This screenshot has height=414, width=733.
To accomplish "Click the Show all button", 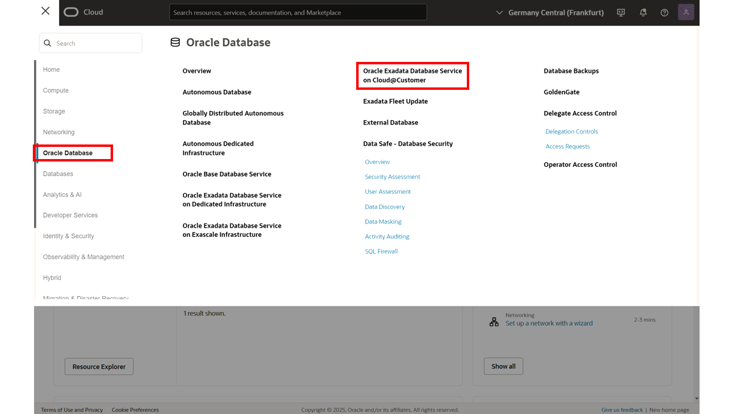I will point(503,366).
